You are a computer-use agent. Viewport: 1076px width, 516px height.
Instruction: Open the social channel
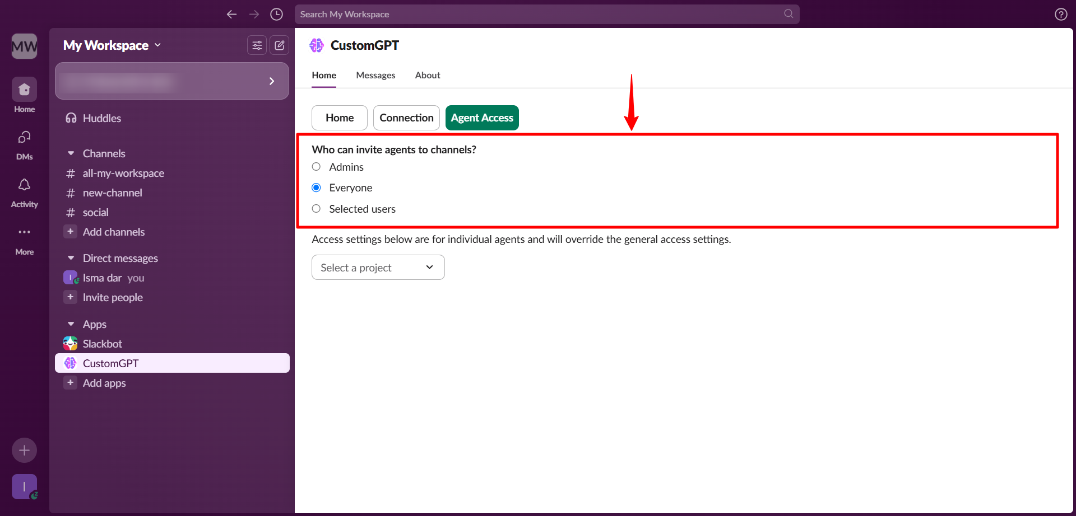172,213
